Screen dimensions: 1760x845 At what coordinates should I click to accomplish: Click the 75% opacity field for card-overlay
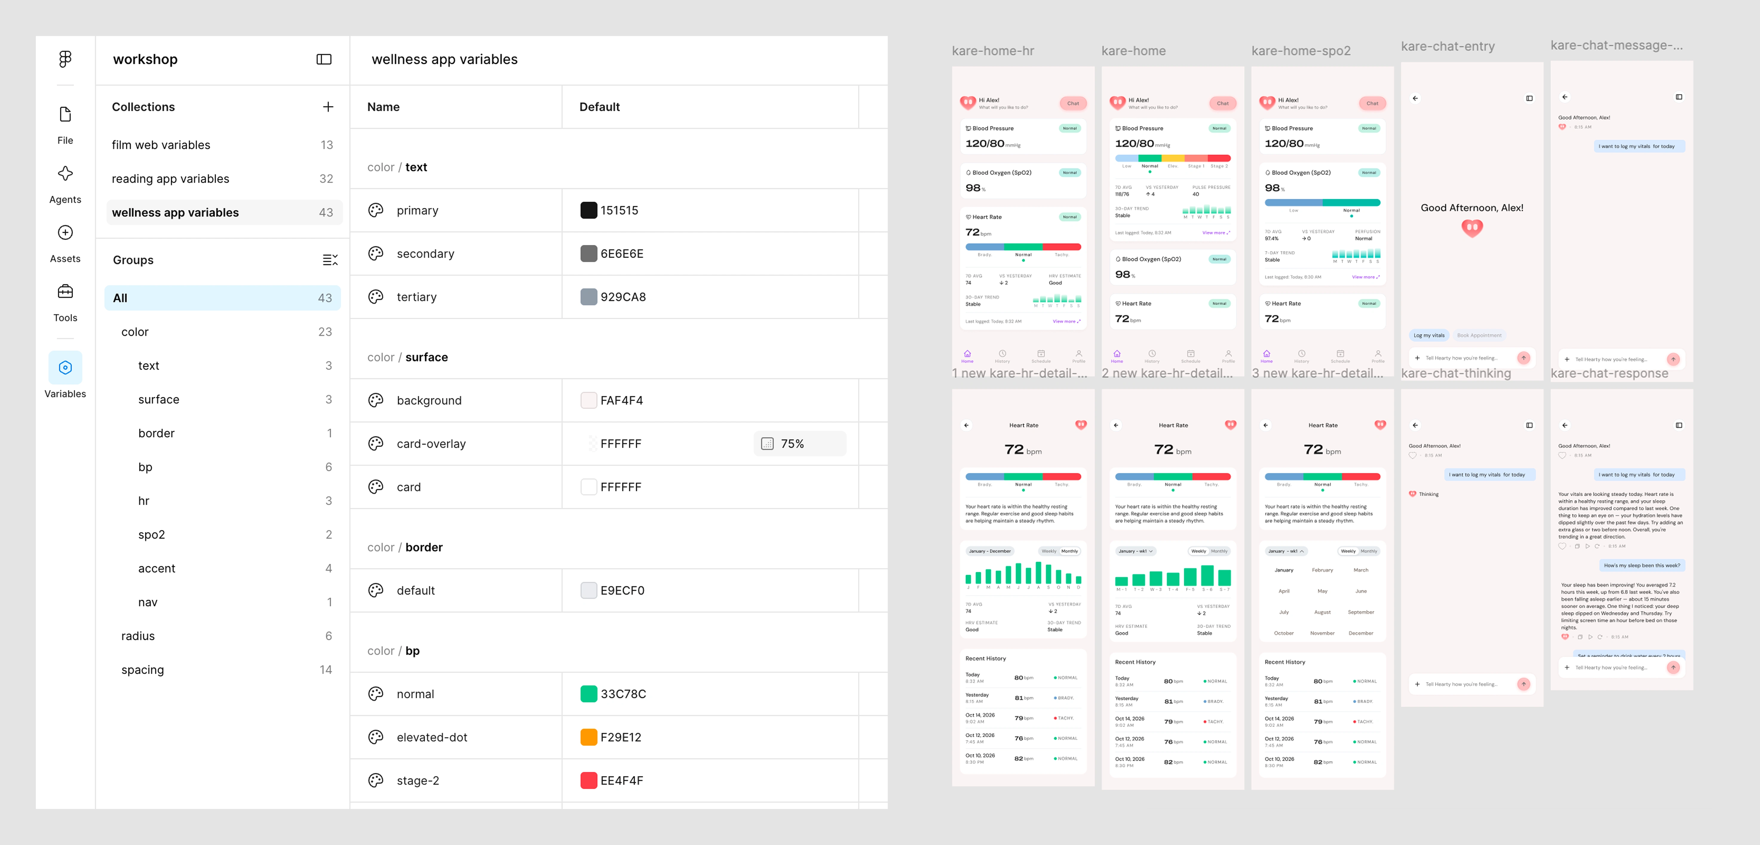point(800,444)
